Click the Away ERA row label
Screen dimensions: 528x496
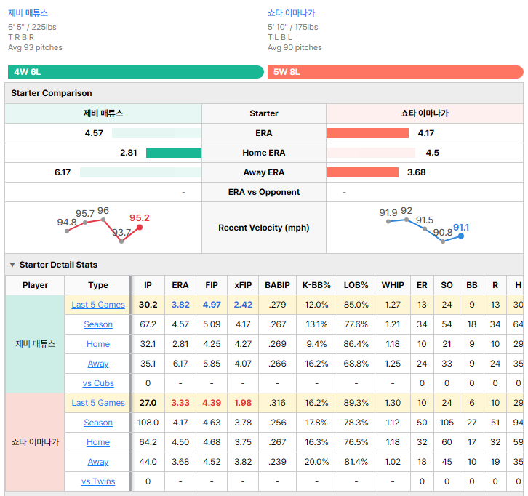pyautogui.click(x=264, y=172)
